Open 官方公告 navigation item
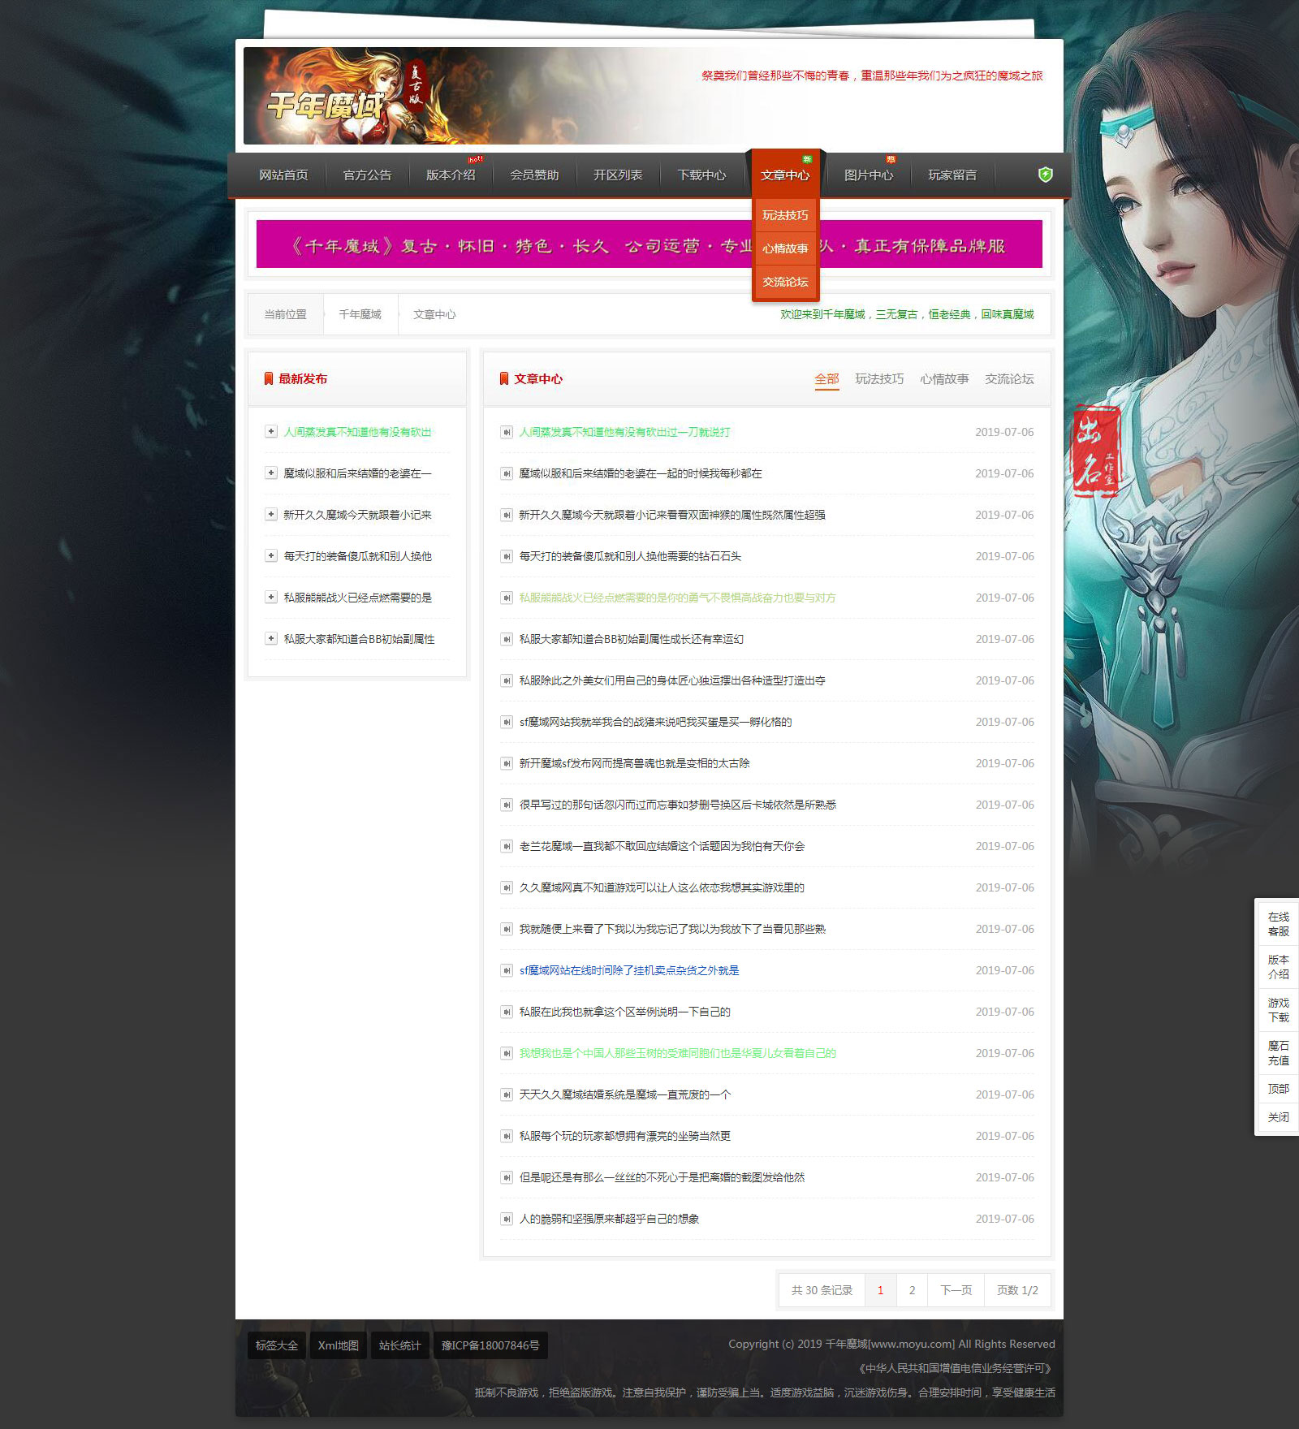Image resolution: width=1299 pixels, height=1429 pixels. coord(367,175)
